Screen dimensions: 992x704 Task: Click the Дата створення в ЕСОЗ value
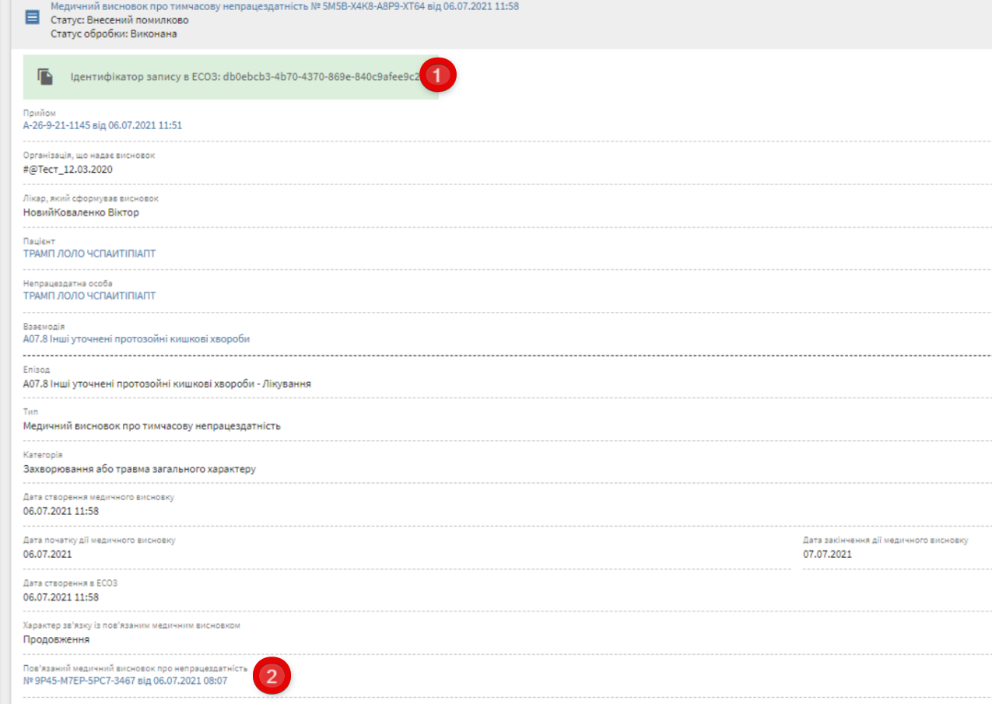pyautogui.click(x=61, y=597)
